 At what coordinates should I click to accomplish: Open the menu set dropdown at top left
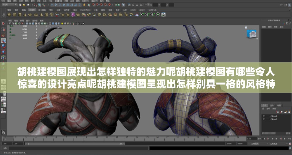(x=9, y=4)
